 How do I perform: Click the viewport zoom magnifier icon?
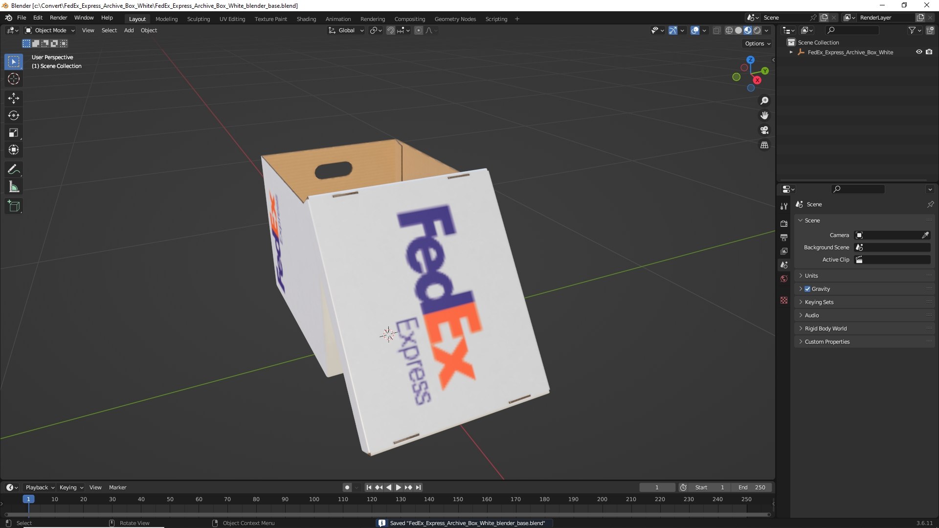click(764, 101)
